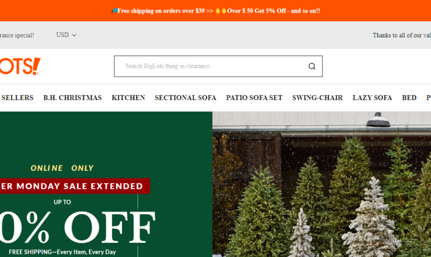Viewport: 431px width, 257px height.
Task: Navigate to Swing-Chair category
Action: pyautogui.click(x=317, y=97)
